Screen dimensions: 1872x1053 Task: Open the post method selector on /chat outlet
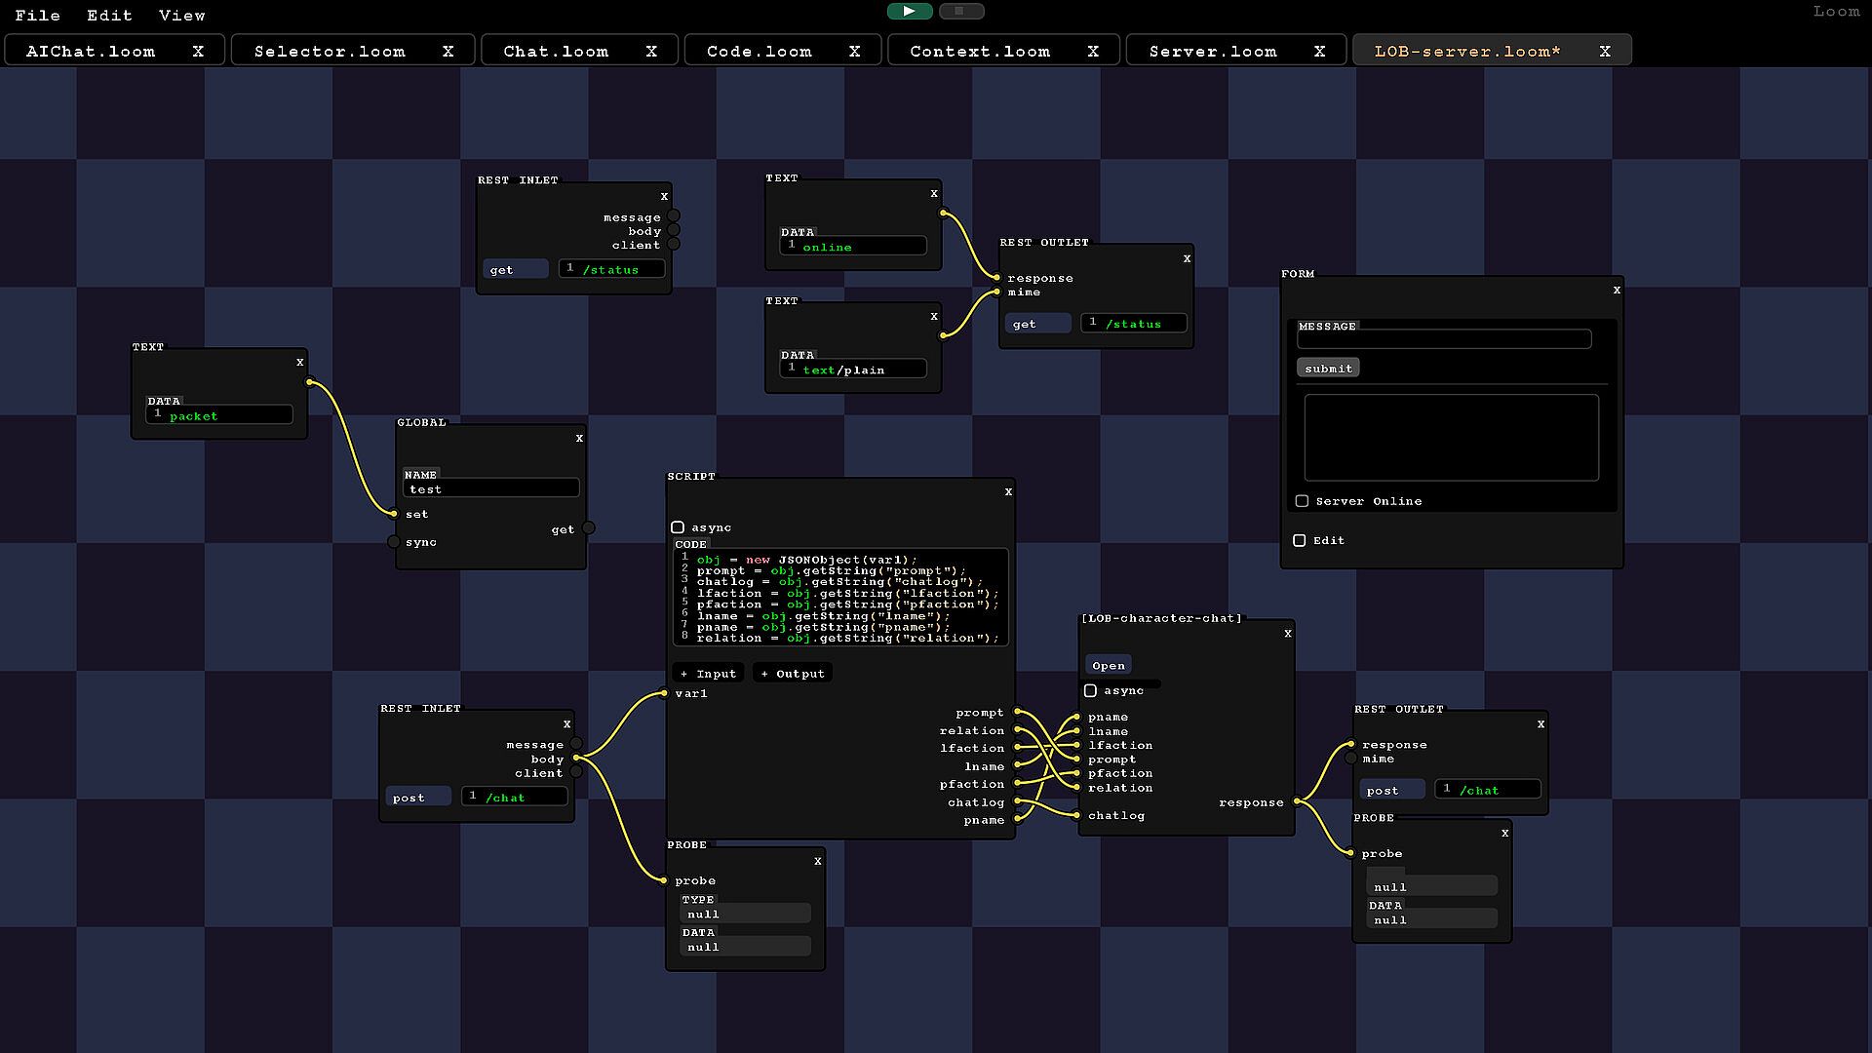coord(1391,791)
